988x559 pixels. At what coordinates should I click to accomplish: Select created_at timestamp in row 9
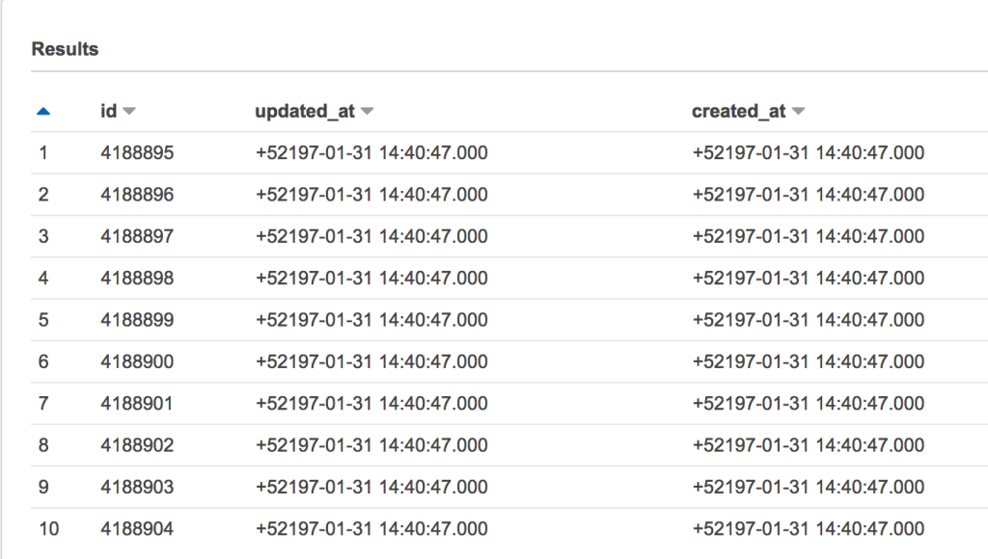[x=808, y=487]
